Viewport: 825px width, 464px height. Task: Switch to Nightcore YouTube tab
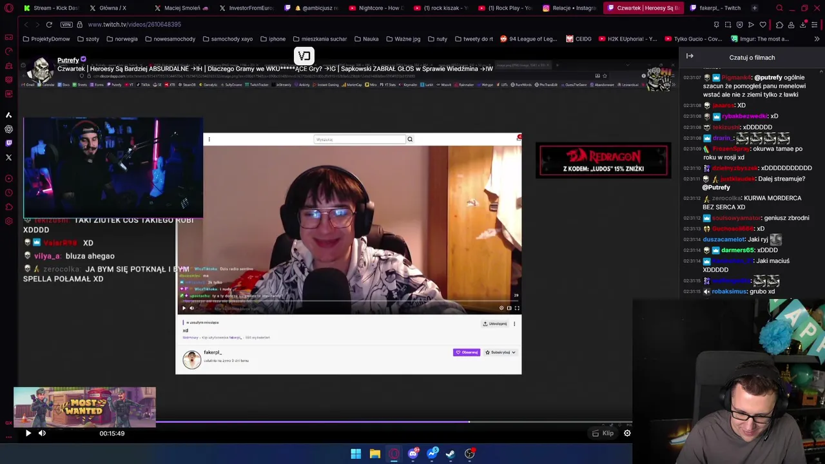click(376, 8)
